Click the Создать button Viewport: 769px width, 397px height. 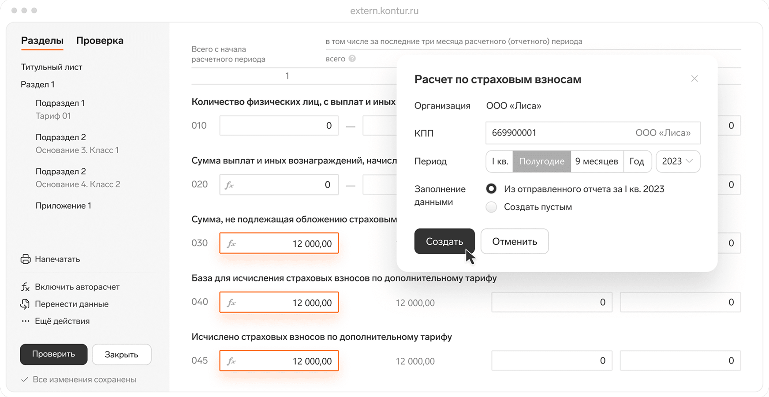(444, 241)
